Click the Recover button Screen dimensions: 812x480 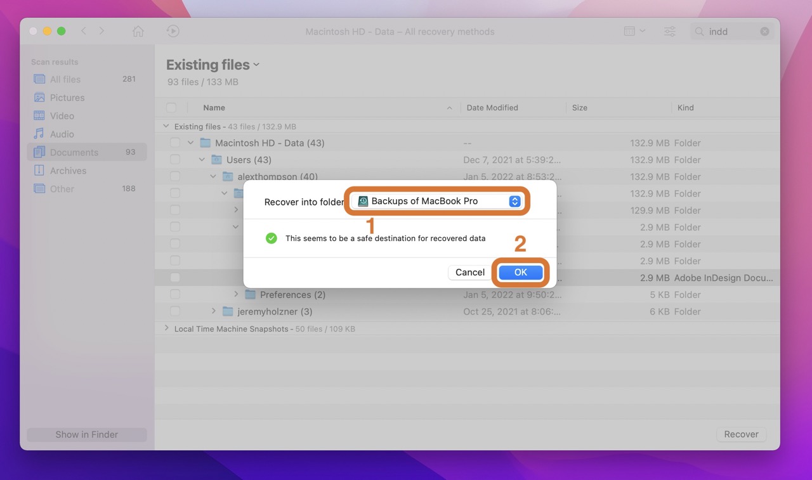pos(741,434)
